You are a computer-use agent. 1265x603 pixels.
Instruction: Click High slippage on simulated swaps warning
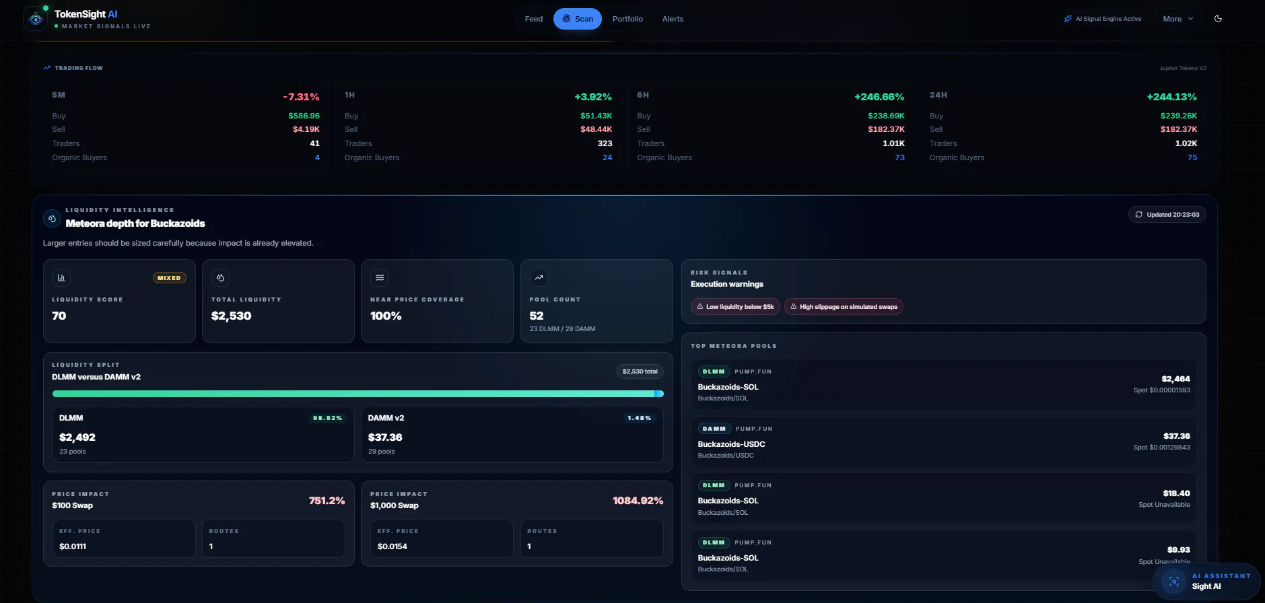point(844,307)
